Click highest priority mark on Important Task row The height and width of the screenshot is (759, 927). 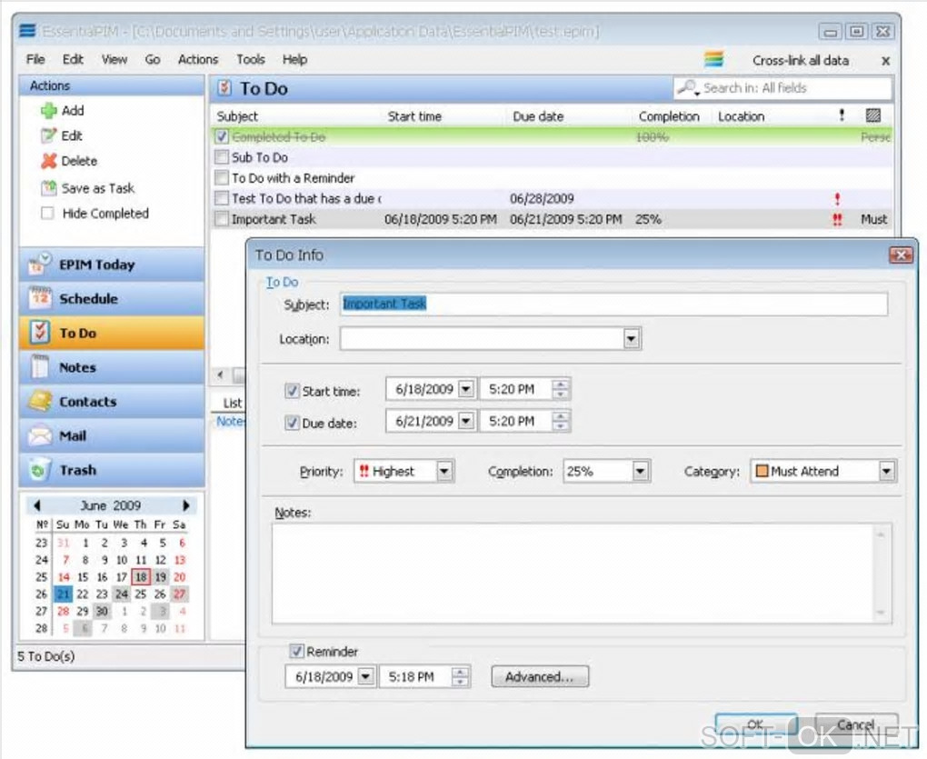click(837, 219)
